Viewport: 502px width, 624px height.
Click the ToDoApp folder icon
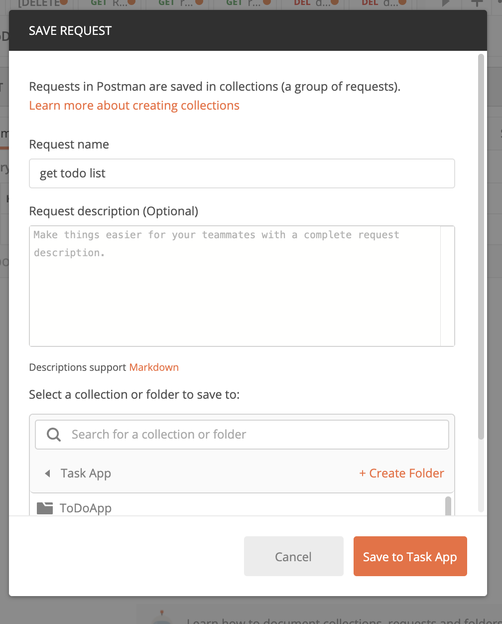point(45,507)
